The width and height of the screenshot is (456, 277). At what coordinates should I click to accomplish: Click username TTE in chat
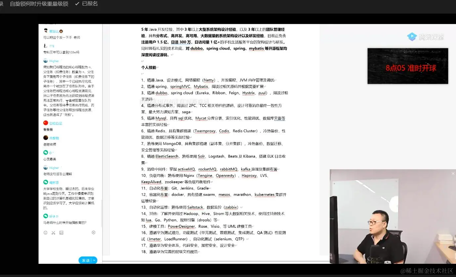click(52, 46)
